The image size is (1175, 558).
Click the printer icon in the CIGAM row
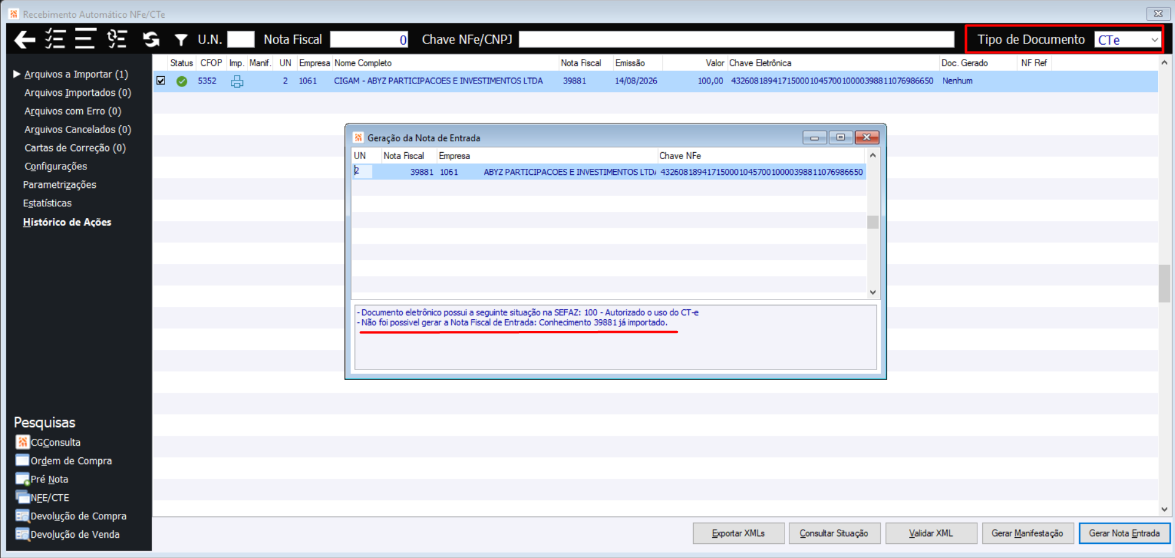coord(237,81)
